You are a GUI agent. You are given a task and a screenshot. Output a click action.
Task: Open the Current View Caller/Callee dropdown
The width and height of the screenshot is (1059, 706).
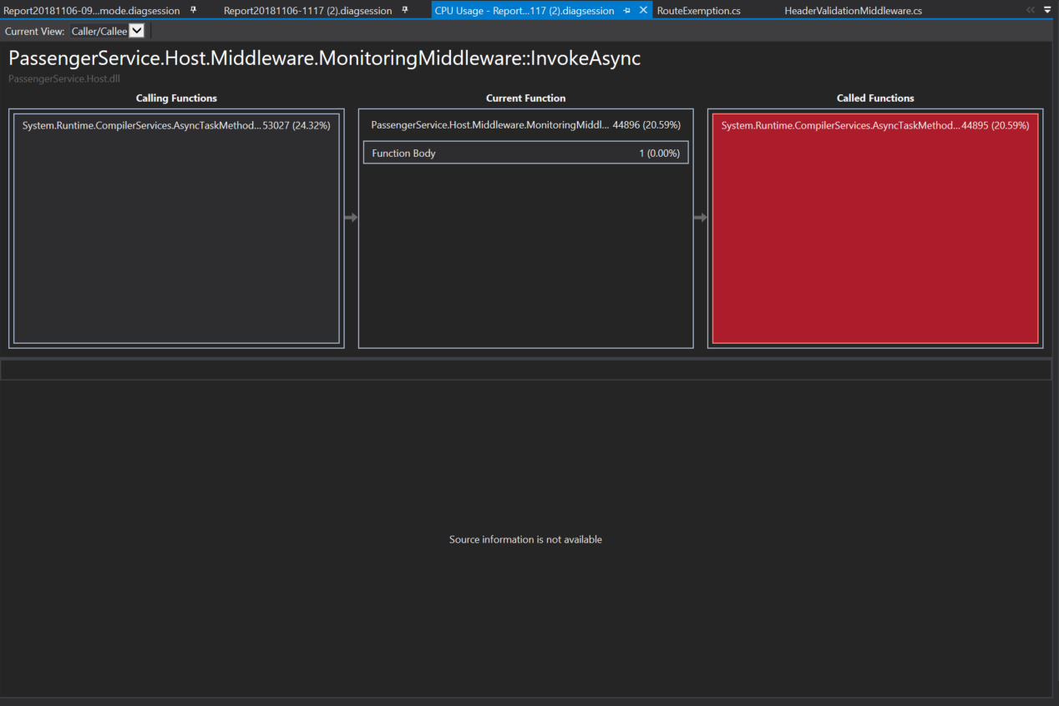tap(136, 31)
